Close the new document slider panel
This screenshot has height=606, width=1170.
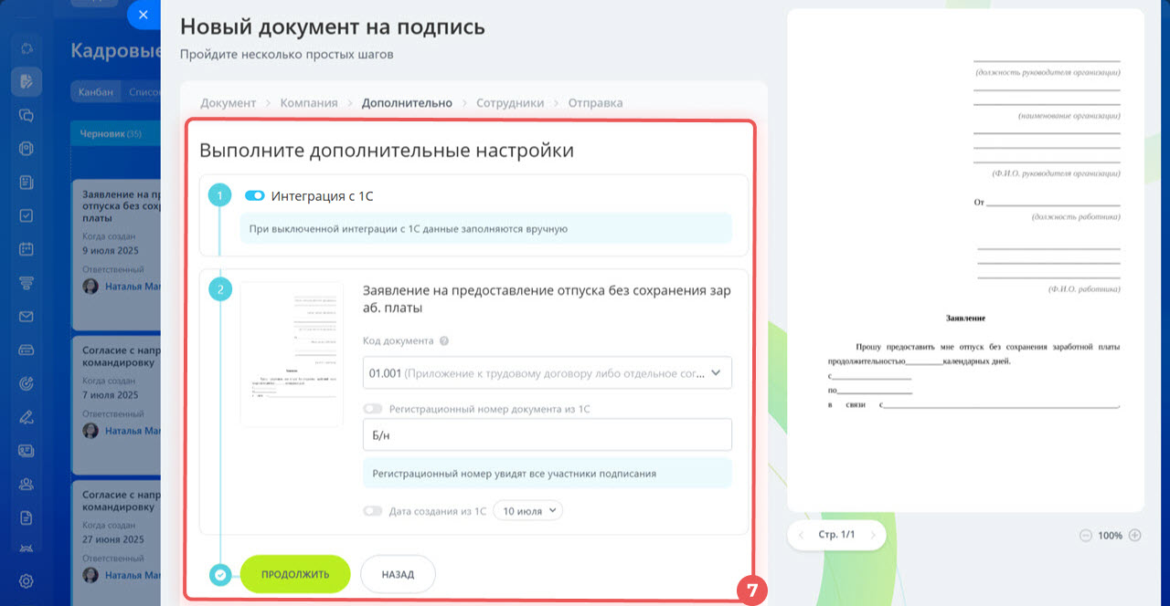143,15
